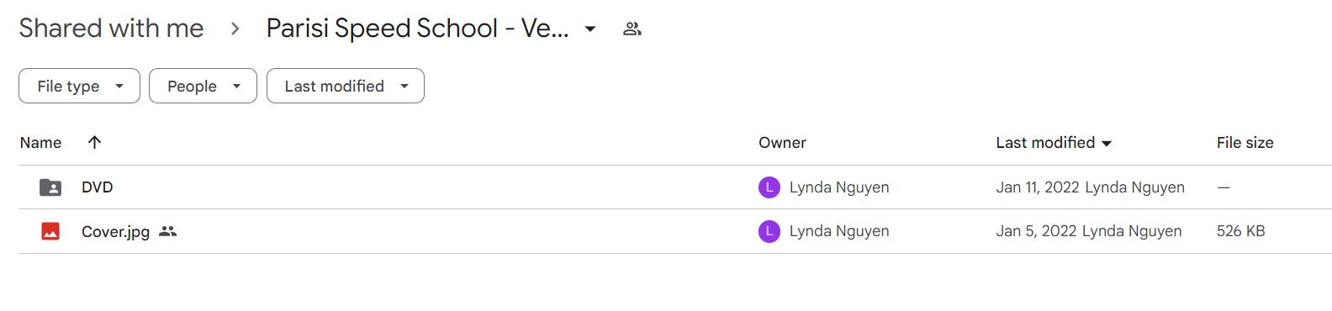Click the breadcrumb chevron separator arrow
Viewport: 1332px width, 311px height.
click(x=235, y=29)
